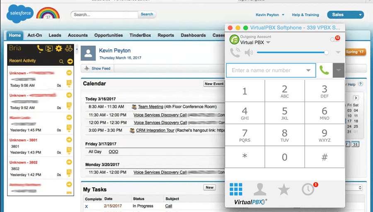Open Virtual PBX outgoing account dropdown
Screen dimensions: 373x212
click(268, 43)
